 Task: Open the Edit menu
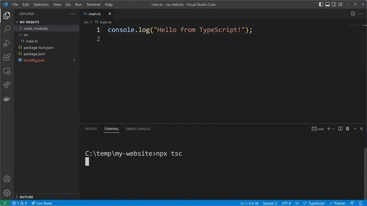(25, 5)
